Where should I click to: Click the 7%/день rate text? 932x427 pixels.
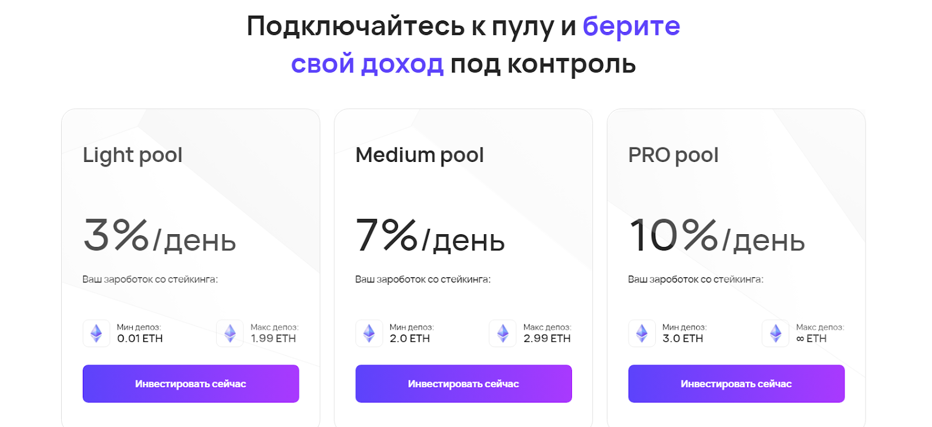click(x=430, y=236)
